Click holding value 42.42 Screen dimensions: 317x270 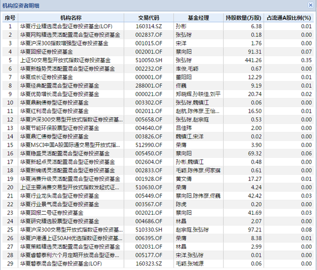(255, 196)
